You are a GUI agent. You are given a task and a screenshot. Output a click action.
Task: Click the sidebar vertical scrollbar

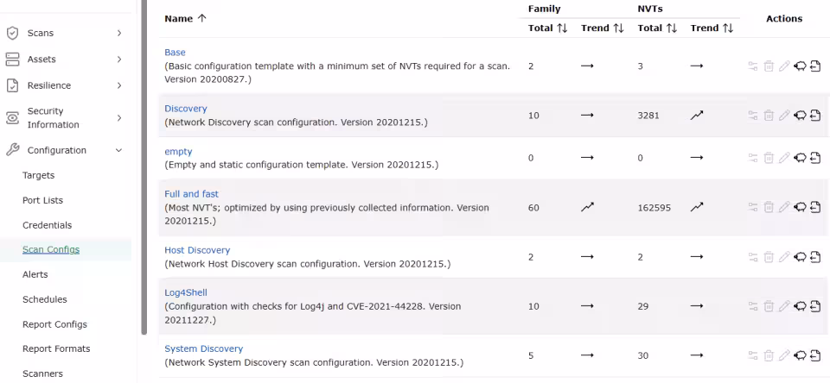point(144,173)
